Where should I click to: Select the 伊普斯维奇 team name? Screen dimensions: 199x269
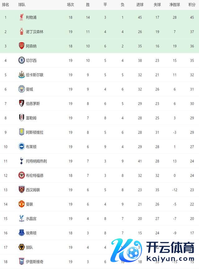(x=35, y=262)
